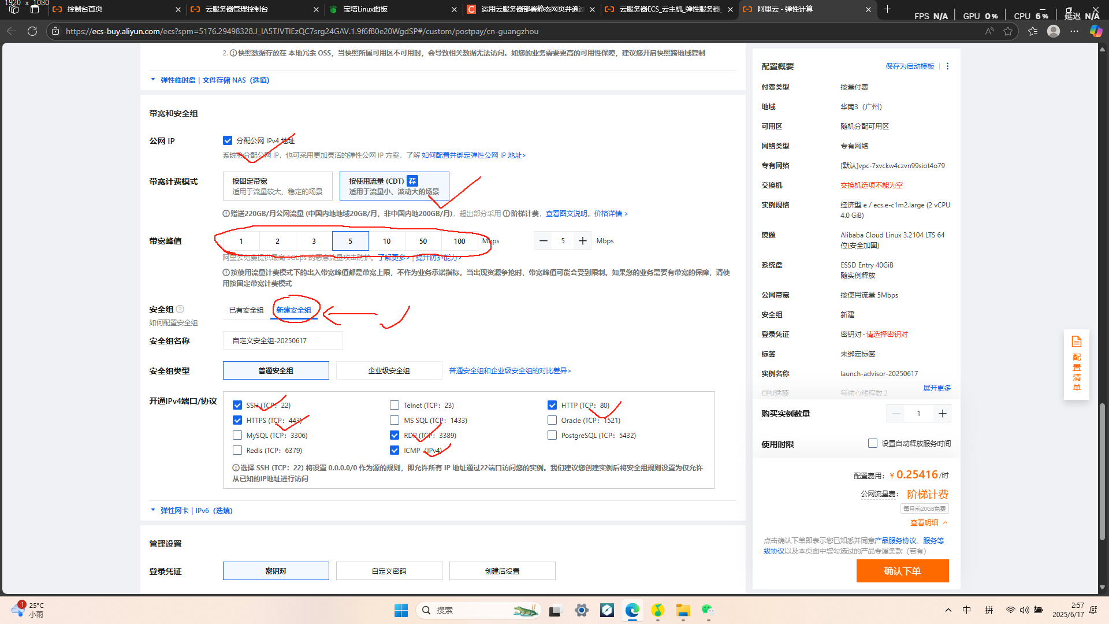
Task: Choose the 10 Mbps bandwidth peak option
Action: point(386,241)
